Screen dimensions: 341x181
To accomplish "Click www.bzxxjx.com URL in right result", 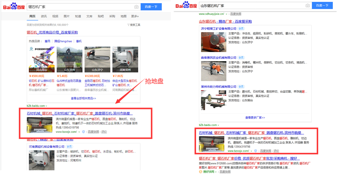I will (x=238, y=151).
